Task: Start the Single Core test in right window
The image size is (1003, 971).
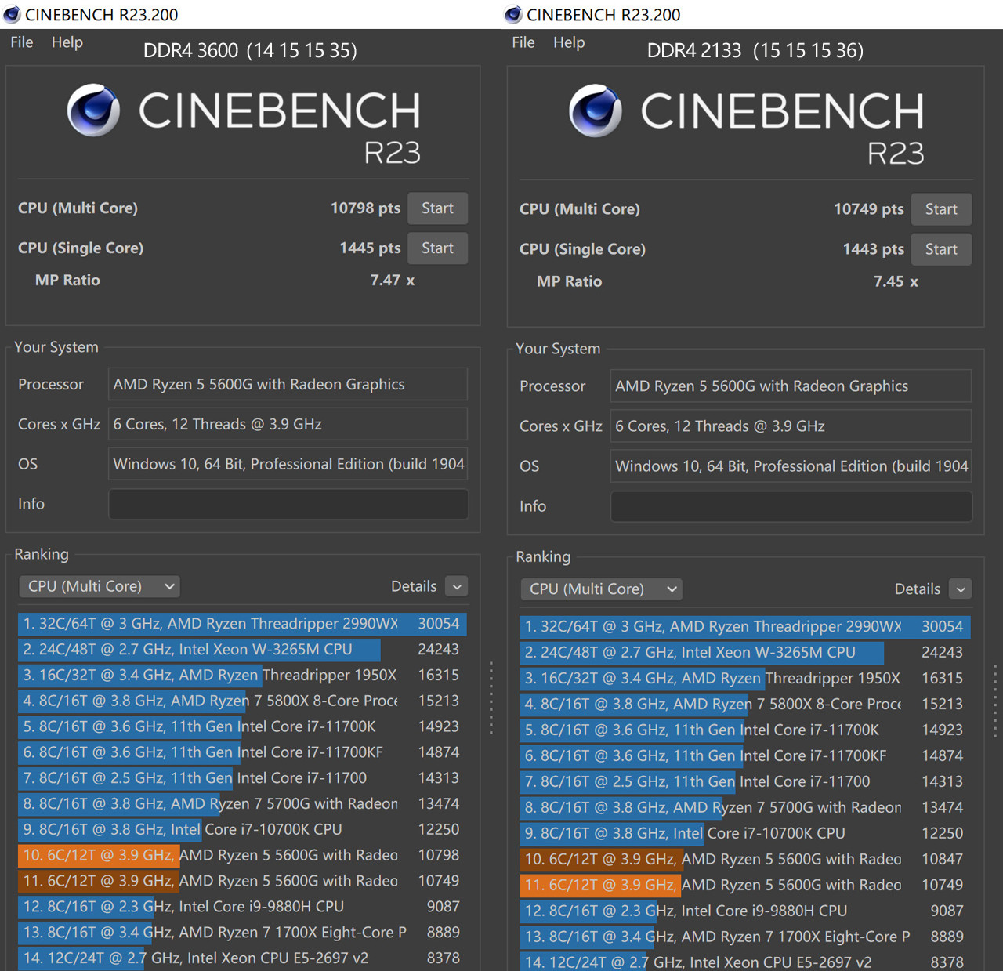Action: (940, 249)
